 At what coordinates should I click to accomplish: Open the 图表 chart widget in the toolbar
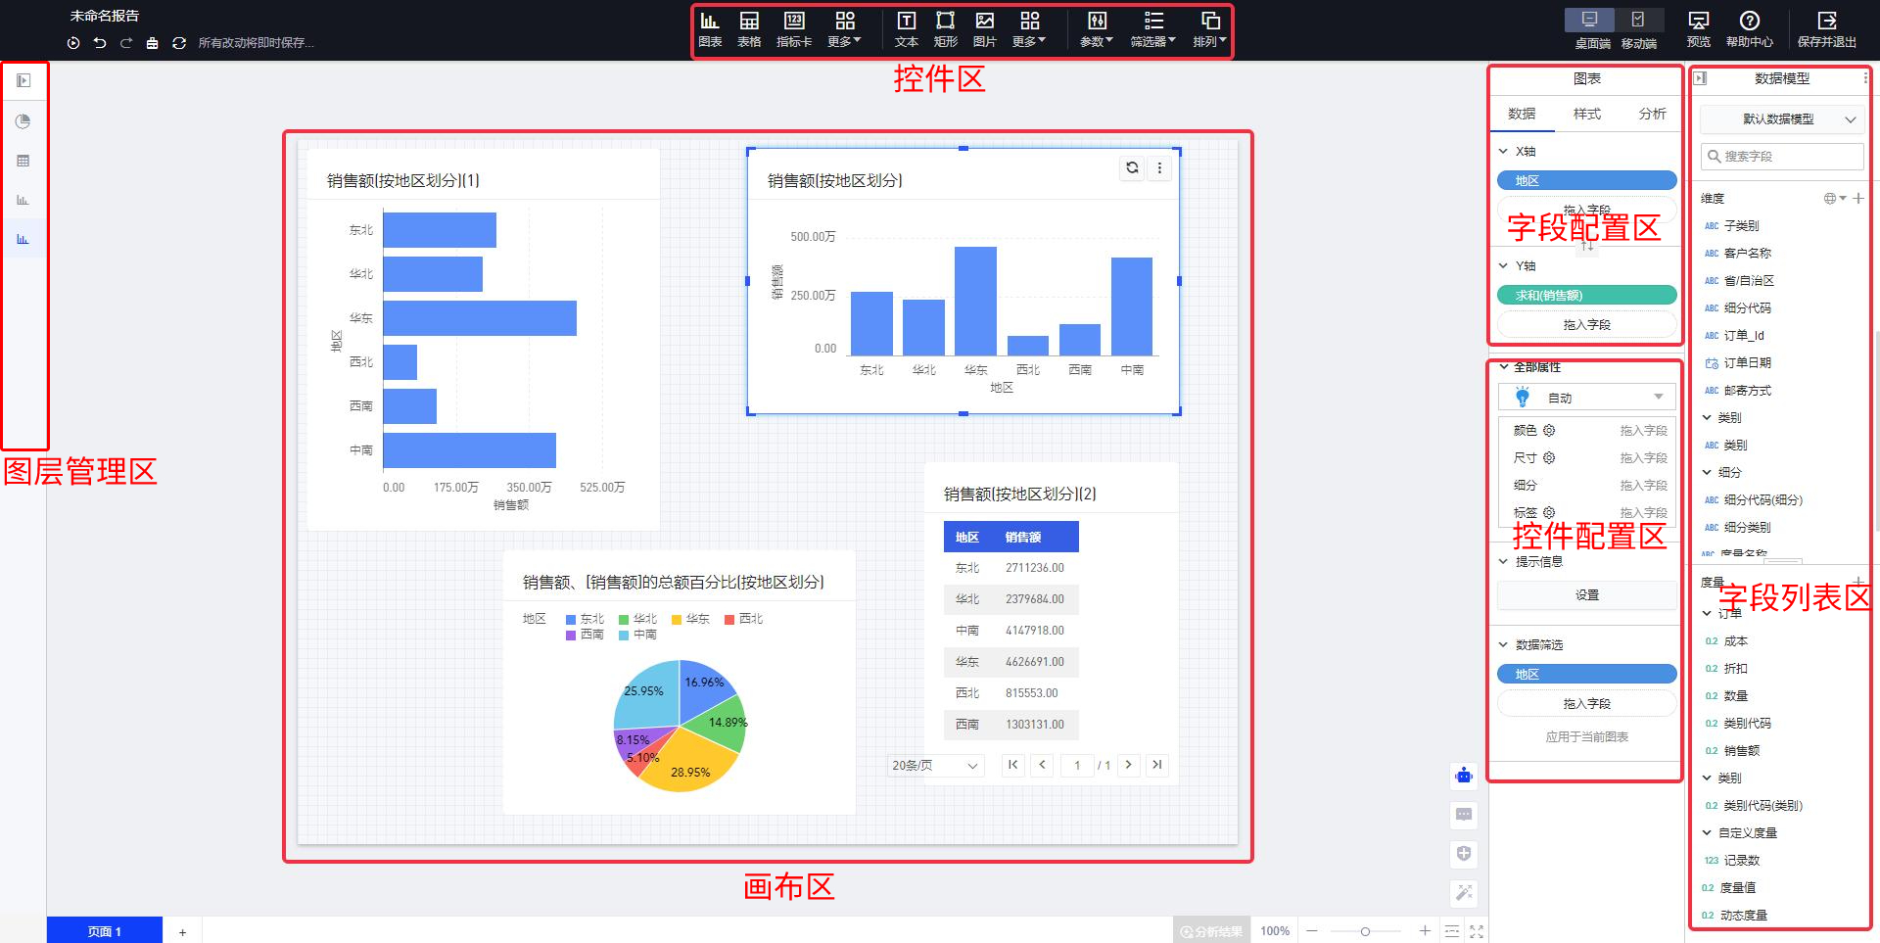tap(710, 29)
